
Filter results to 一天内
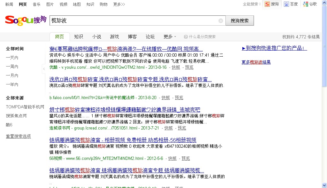(12, 58)
